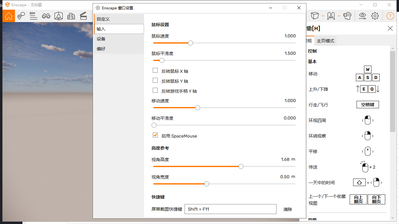Click the 鼠标设置 section heading
The width and height of the screenshot is (399, 224).
160,25
